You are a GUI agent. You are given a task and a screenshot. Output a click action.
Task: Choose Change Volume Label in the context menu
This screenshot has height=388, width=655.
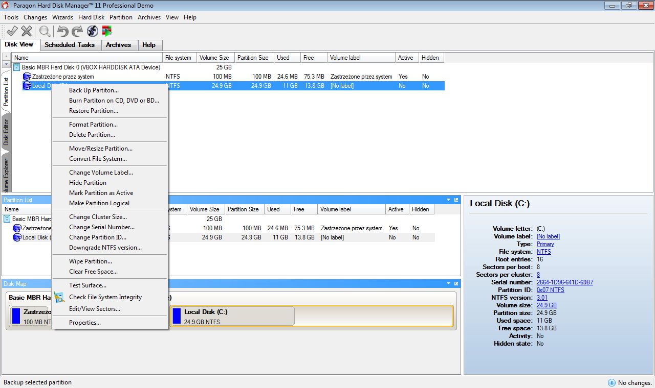(101, 173)
